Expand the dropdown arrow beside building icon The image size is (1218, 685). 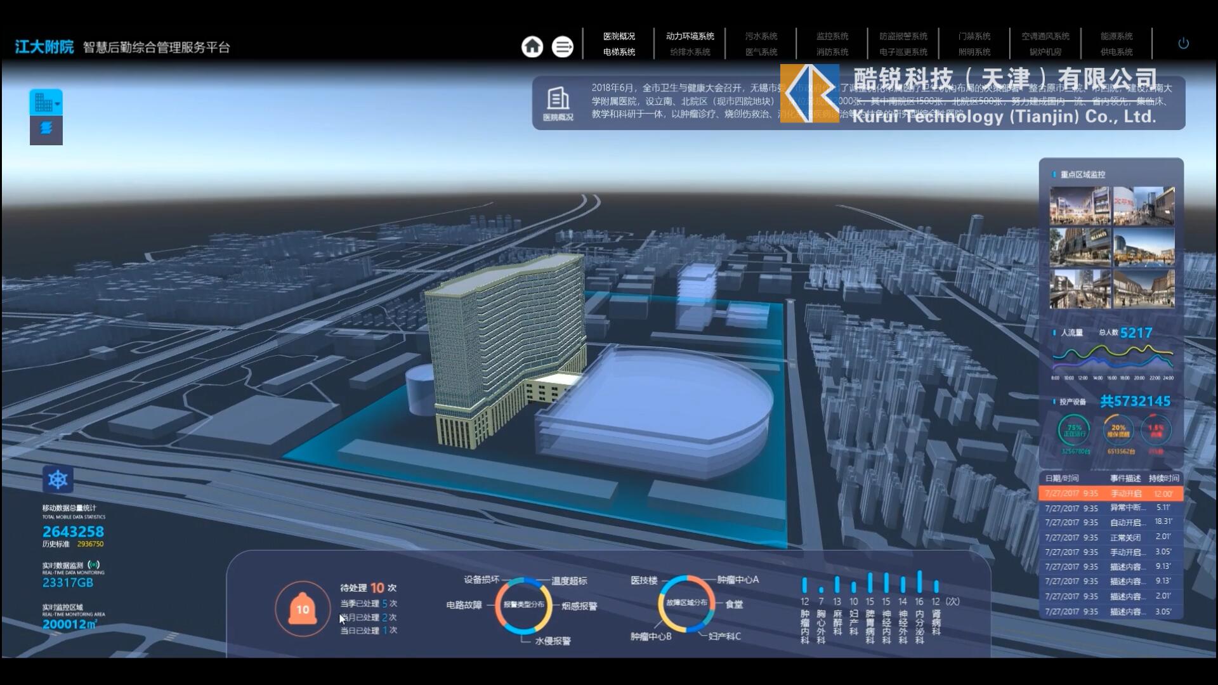pos(58,103)
